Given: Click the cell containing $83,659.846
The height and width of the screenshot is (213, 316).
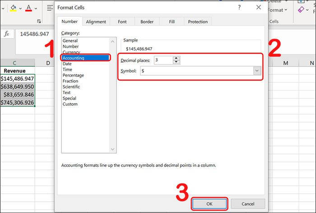Looking at the screenshot, I should (x=17, y=95).
